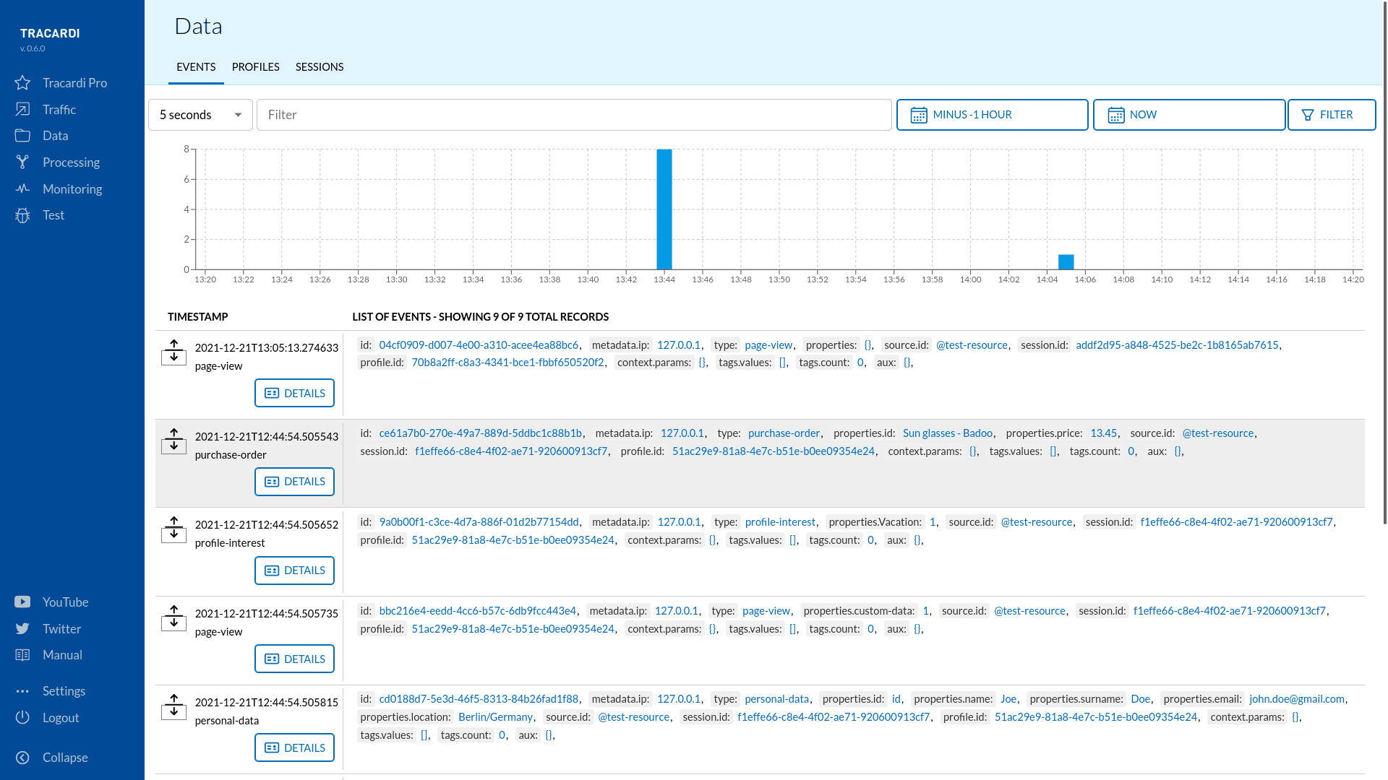The width and height of the screenshot is (1388, 780).
Task: Click the YouTube icon in sidebar
Action: pos(24,602)
